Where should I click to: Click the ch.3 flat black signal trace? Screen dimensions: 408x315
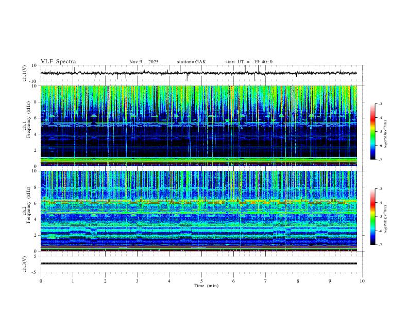coord(199,264)
